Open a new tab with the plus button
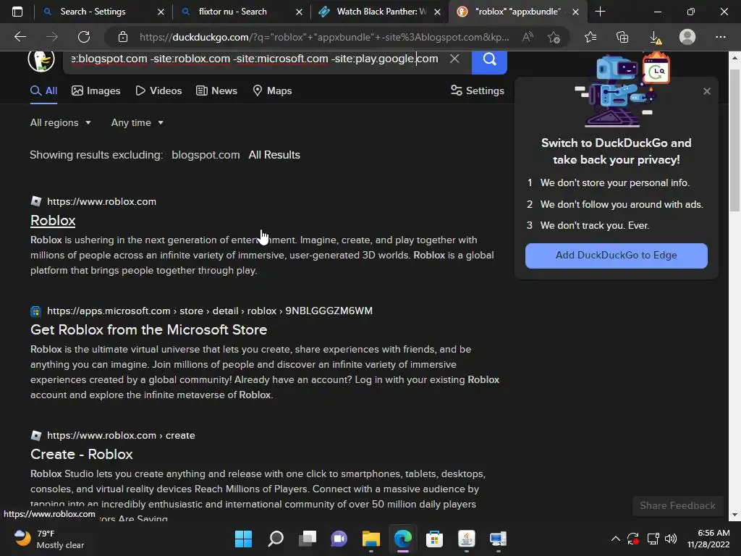741x556 pixels. (600, 12)
